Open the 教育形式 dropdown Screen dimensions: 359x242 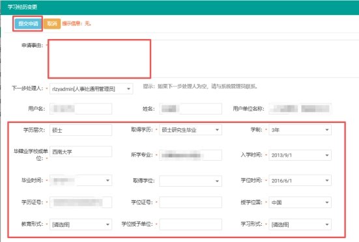coord(81,224)
